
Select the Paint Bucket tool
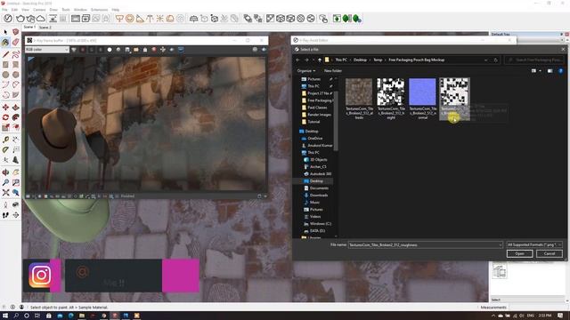5,43
